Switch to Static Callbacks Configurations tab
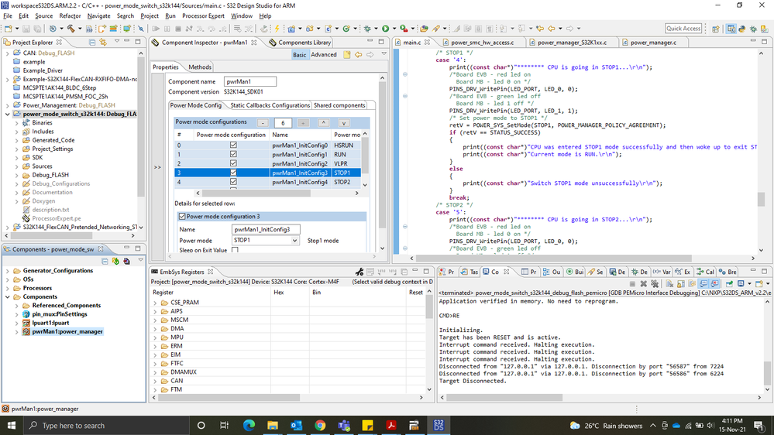The image size is (774, 435). click(270, 105)
